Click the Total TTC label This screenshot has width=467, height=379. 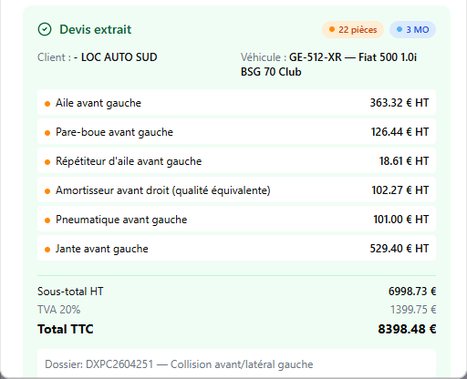pyautogui.click(x=65, y=329)
